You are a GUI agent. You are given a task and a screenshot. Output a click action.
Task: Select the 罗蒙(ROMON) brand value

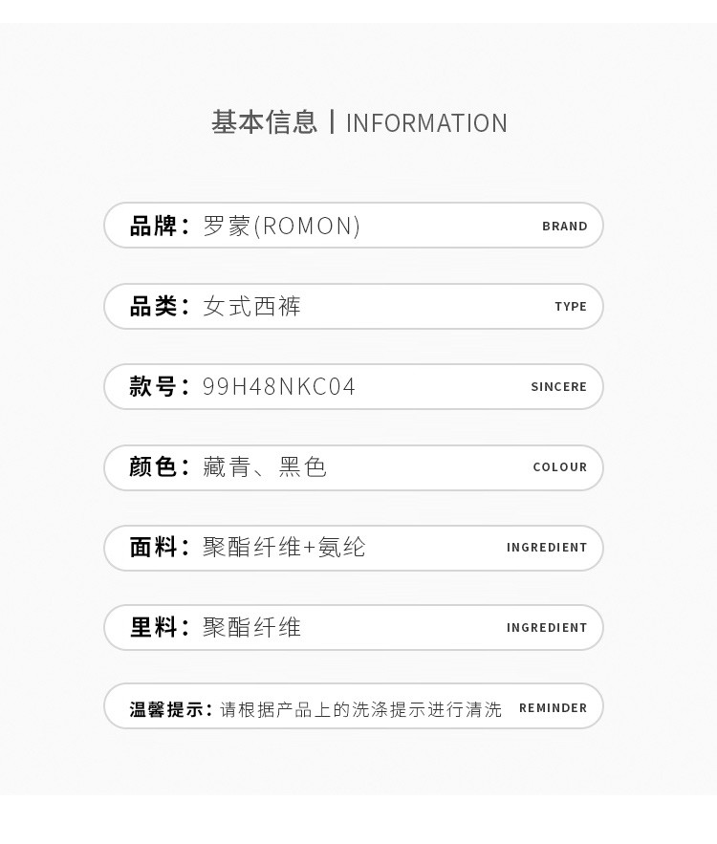click(282, 226)
